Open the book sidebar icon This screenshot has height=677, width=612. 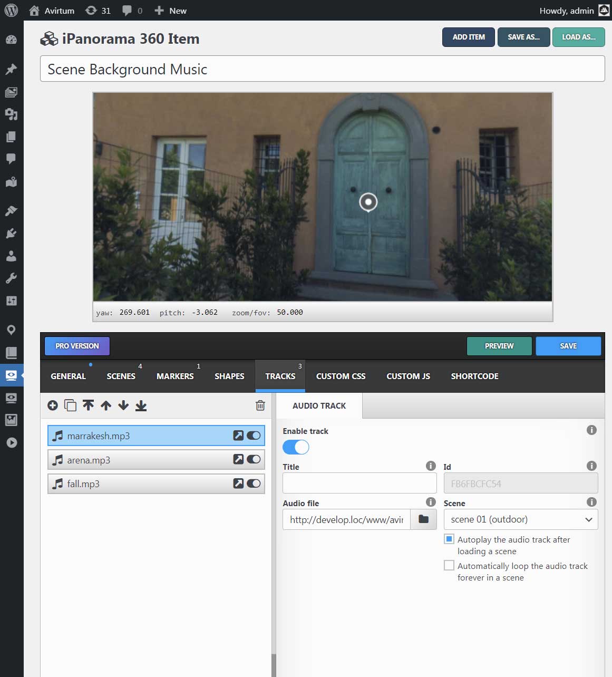pos(11,352)
